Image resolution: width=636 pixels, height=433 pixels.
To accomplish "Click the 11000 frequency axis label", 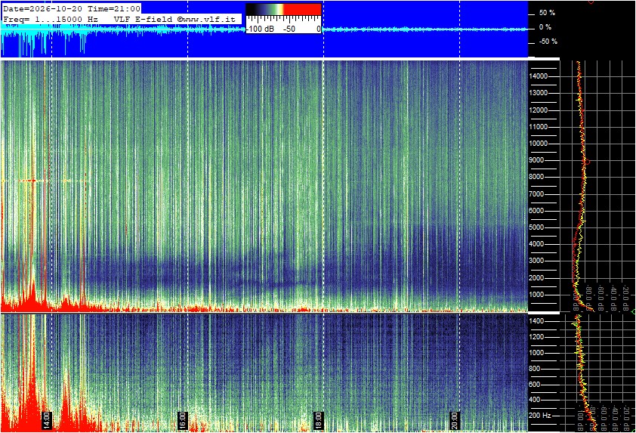I will [x=539, y=127].
